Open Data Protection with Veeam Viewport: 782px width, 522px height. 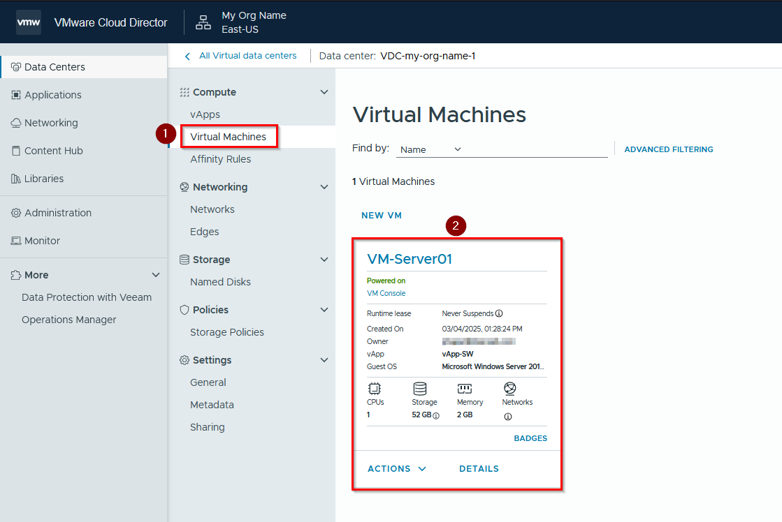pos(87,297)
